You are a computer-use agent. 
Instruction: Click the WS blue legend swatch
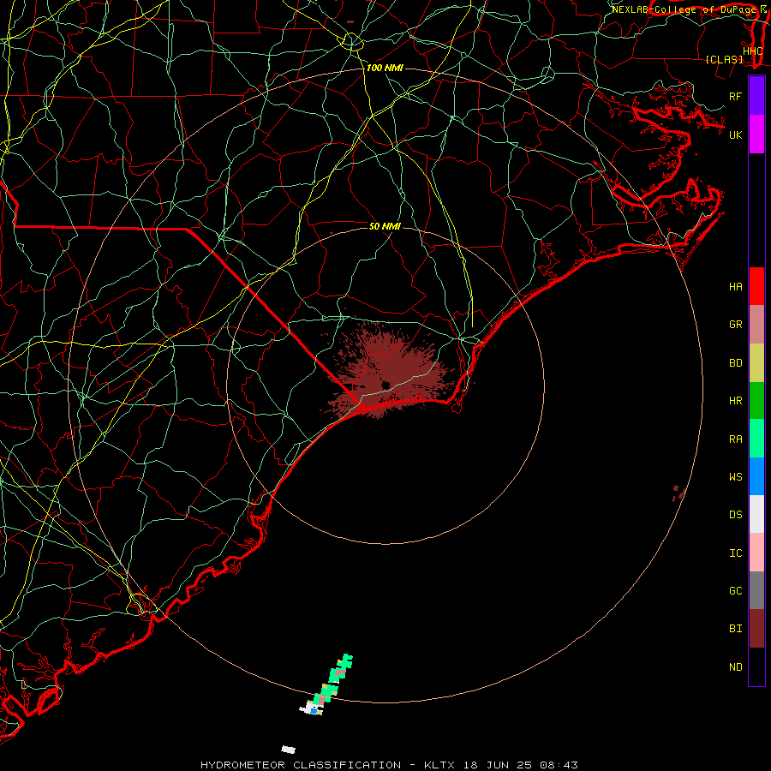756,476
